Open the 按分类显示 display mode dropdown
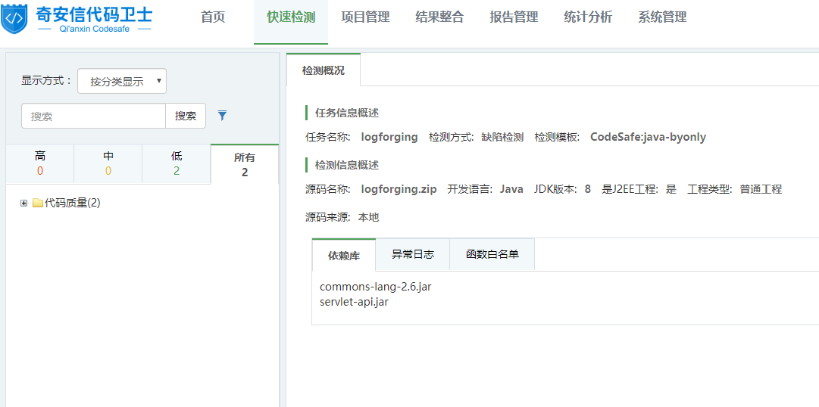Screen dimensions: 819x407 click(x=122, y=81)
